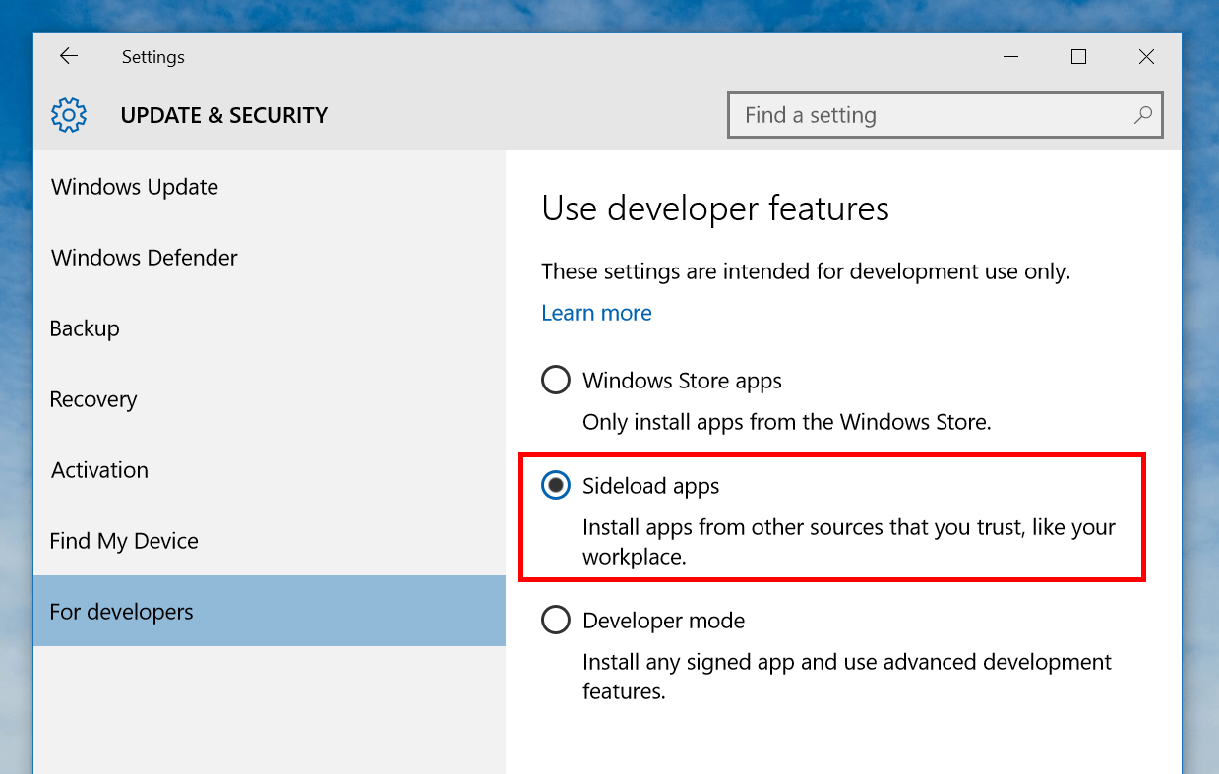Select the For developers sidebar item
The image size is (1219, 774).
pyautogui.click(x=270, y=612)
